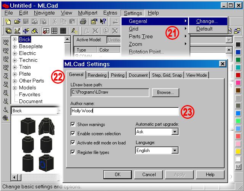The image size is (244, 191).
Task: Open the Rotation Point... menu entry
Action: (x=156, y=52)
